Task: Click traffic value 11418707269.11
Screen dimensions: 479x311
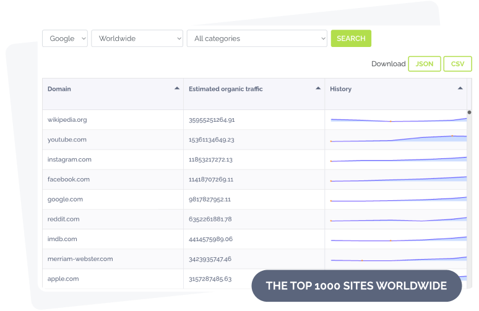Action: (x=211, y=179)
